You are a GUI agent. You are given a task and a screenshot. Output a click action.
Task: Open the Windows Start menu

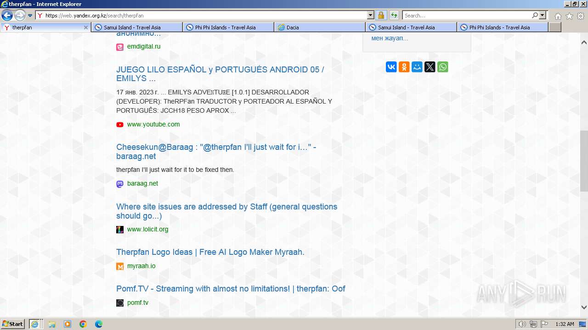[x=13, y=324]
